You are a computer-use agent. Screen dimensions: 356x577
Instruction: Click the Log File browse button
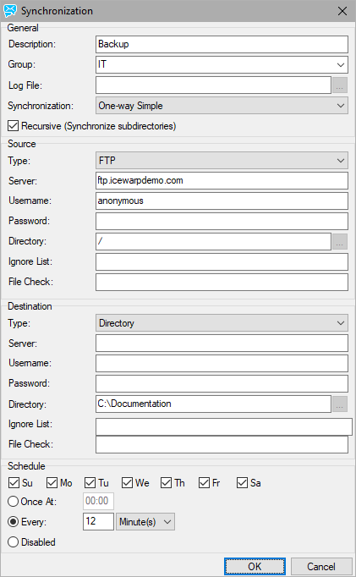[339, 85]
